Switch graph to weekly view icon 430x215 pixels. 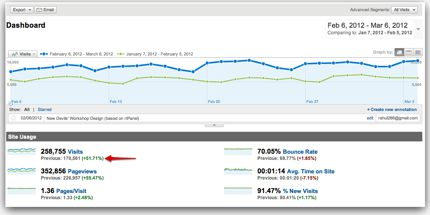(x=408, y=52)
